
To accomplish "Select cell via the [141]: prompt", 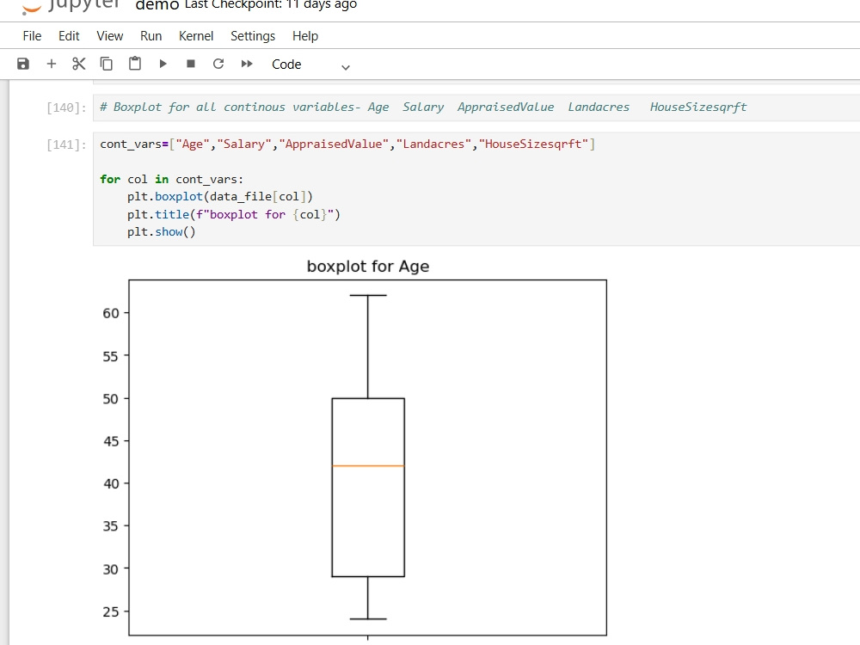I will pos(66,144).
